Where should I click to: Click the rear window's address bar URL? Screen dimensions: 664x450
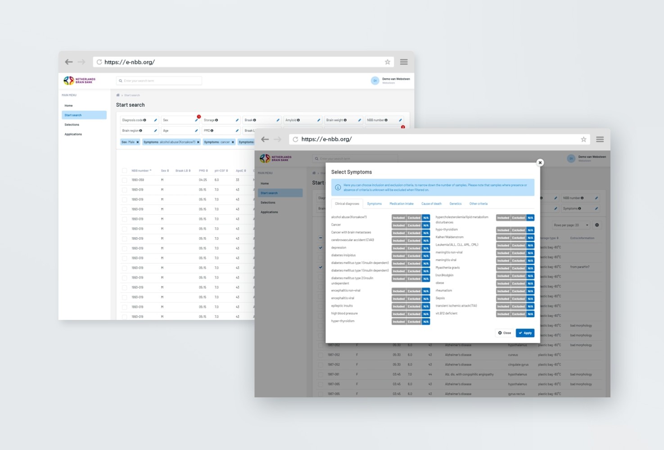pyautogui.click(x=130, y=62)
